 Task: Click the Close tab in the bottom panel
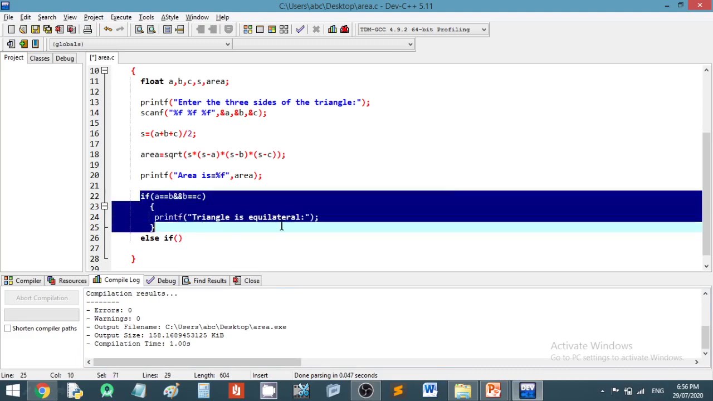[246, 281]
